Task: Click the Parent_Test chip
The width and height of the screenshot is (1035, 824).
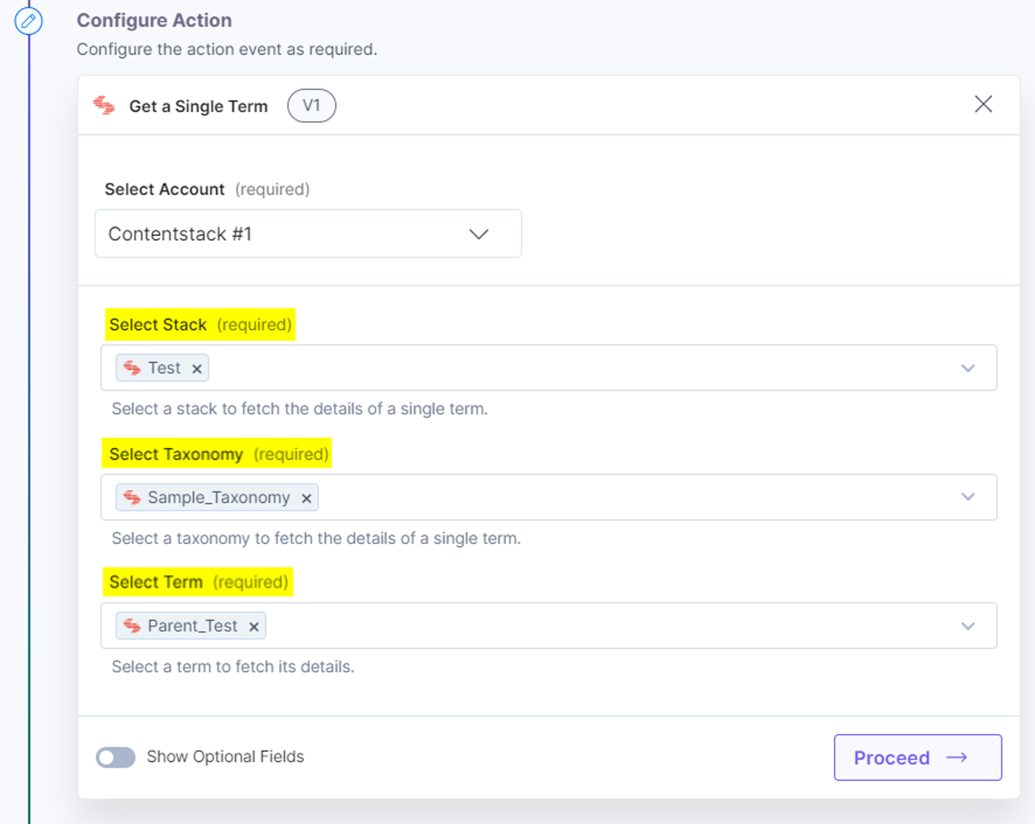Action: (191, 626)
